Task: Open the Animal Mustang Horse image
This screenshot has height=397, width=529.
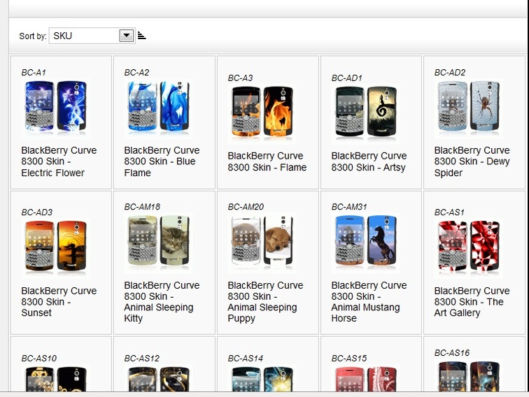Action: 366,243
